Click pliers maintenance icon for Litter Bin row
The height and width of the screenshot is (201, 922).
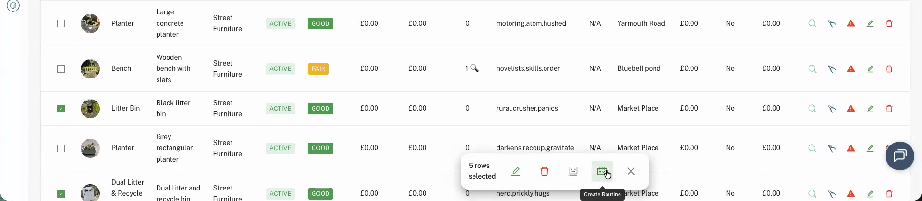point(832,109)
